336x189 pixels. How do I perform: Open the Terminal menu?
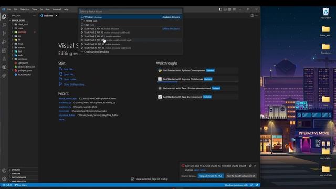coord(57,9)
